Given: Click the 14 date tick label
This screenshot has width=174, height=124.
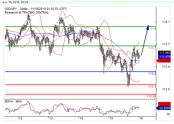Looking at the screenshot, I should point(81,118).
